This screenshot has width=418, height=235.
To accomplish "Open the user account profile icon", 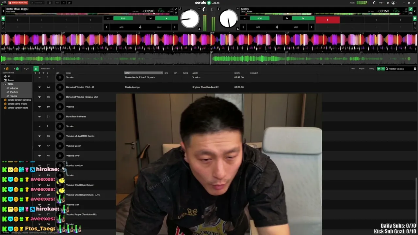I will [393, 3].
